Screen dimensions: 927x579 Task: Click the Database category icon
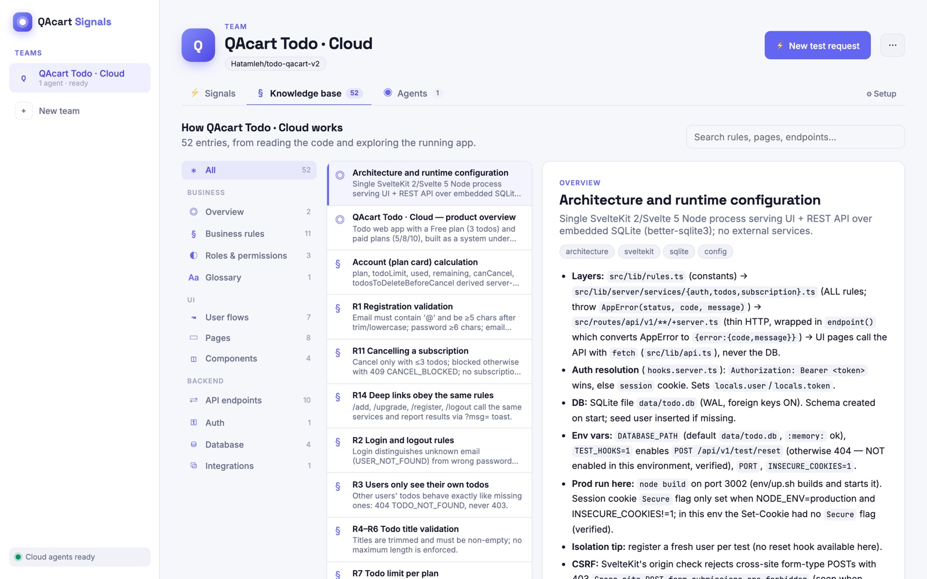pos(194,445)
